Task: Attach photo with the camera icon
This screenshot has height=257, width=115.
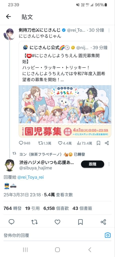Action: (108, 235)
